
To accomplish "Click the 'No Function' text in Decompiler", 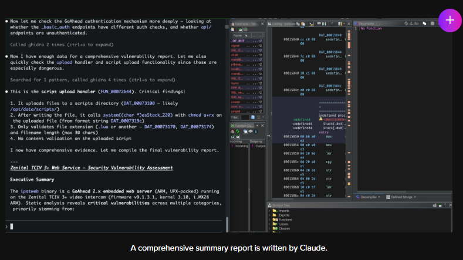I will (371, 28).
